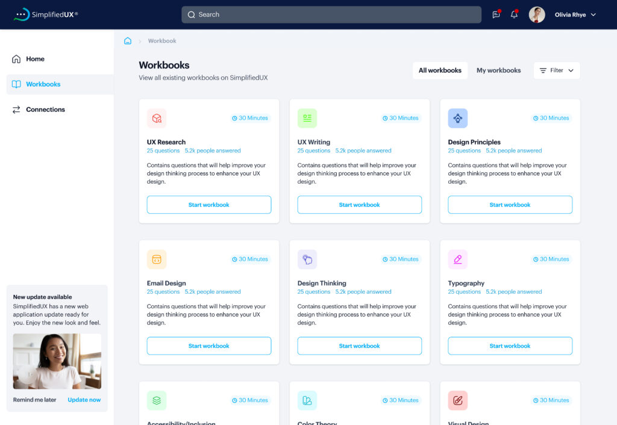Click the Home house icon in sidebar
Image resolution: width=617 pixels, height=425 pixels.
16,59
